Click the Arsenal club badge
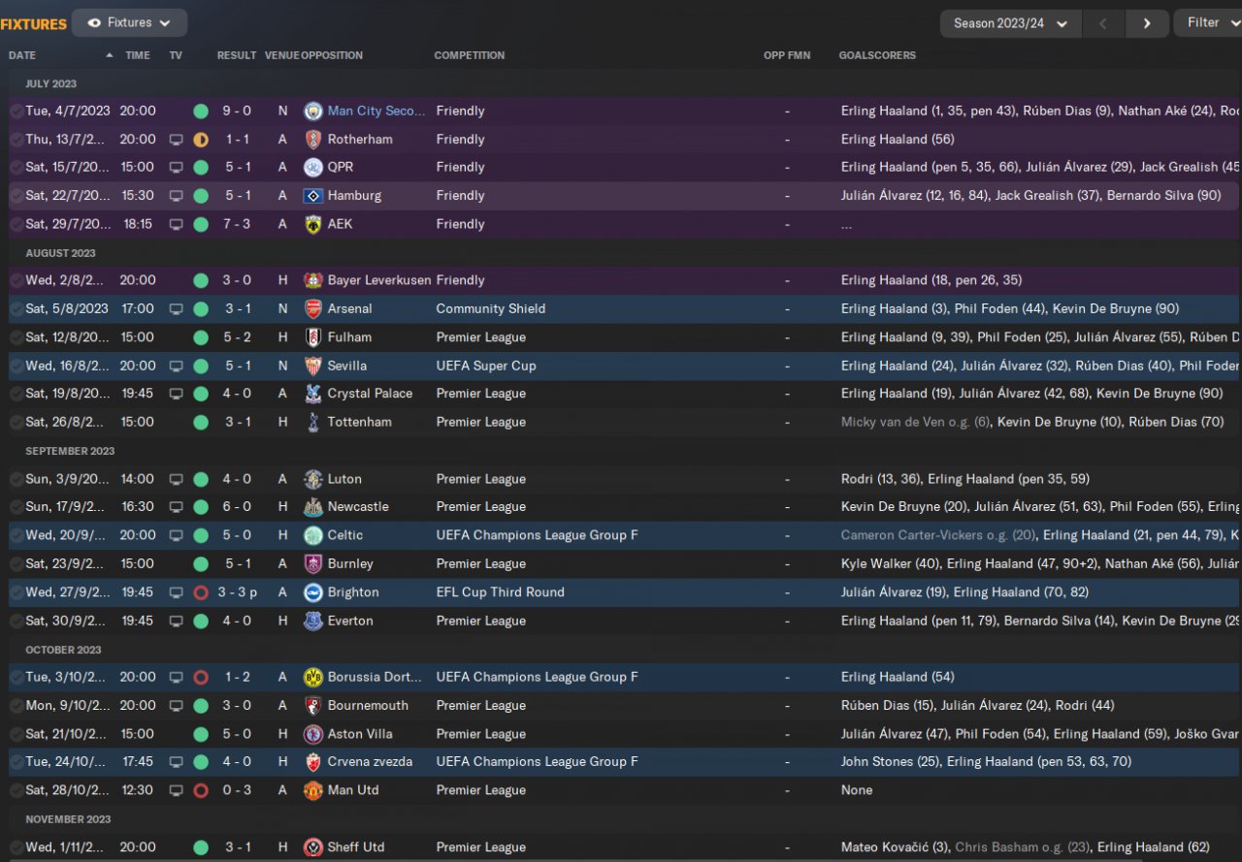Image resolution: width=1242 pixels, height=862 pixels. [x=312, y=309]
